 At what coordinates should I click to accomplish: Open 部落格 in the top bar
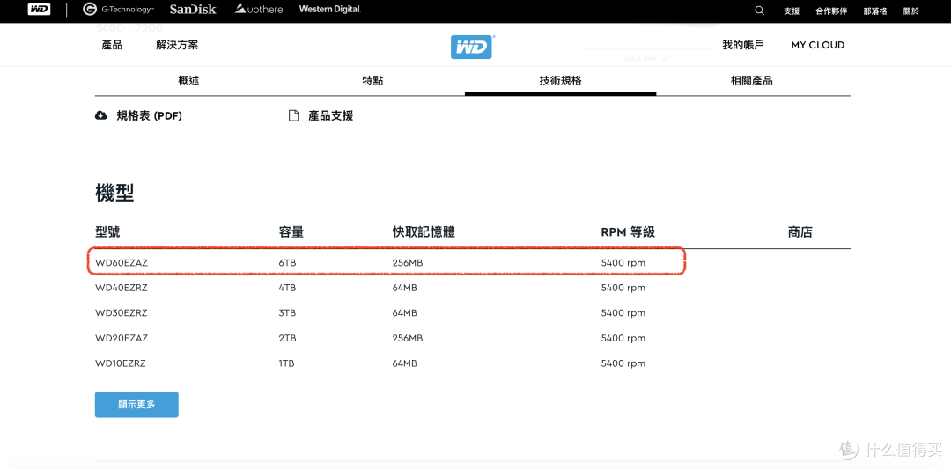pyautogui.click(x=875, y=11)
